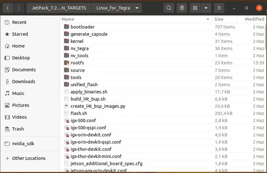The width and height of the screenshot is (267, 173).
Task: Click the music note icon beside Music
Action: [x=7, y=93]
